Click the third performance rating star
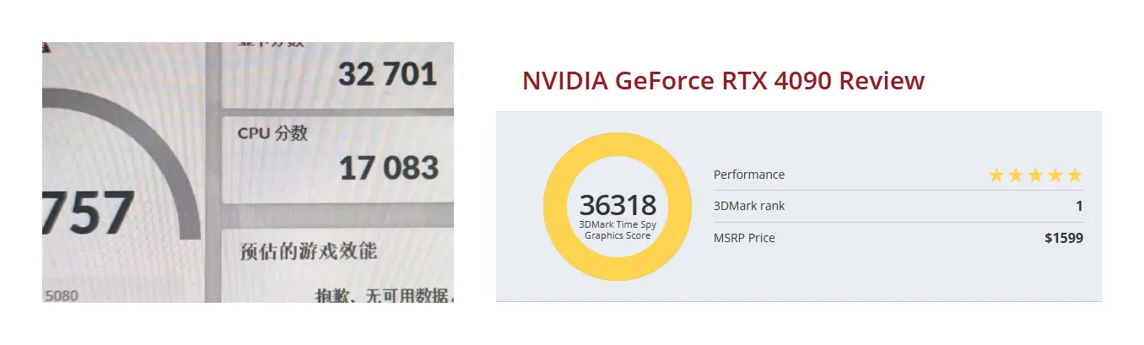 (1035, 175)
